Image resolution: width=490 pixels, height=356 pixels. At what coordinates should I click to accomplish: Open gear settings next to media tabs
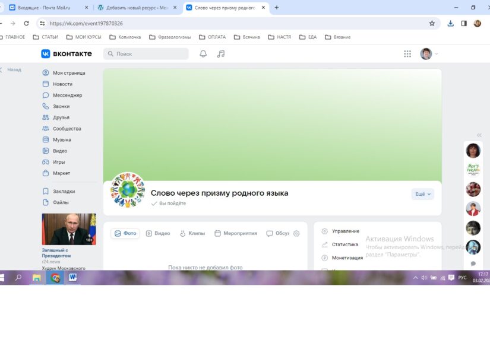pyautogui.click(x=296, y=234)
